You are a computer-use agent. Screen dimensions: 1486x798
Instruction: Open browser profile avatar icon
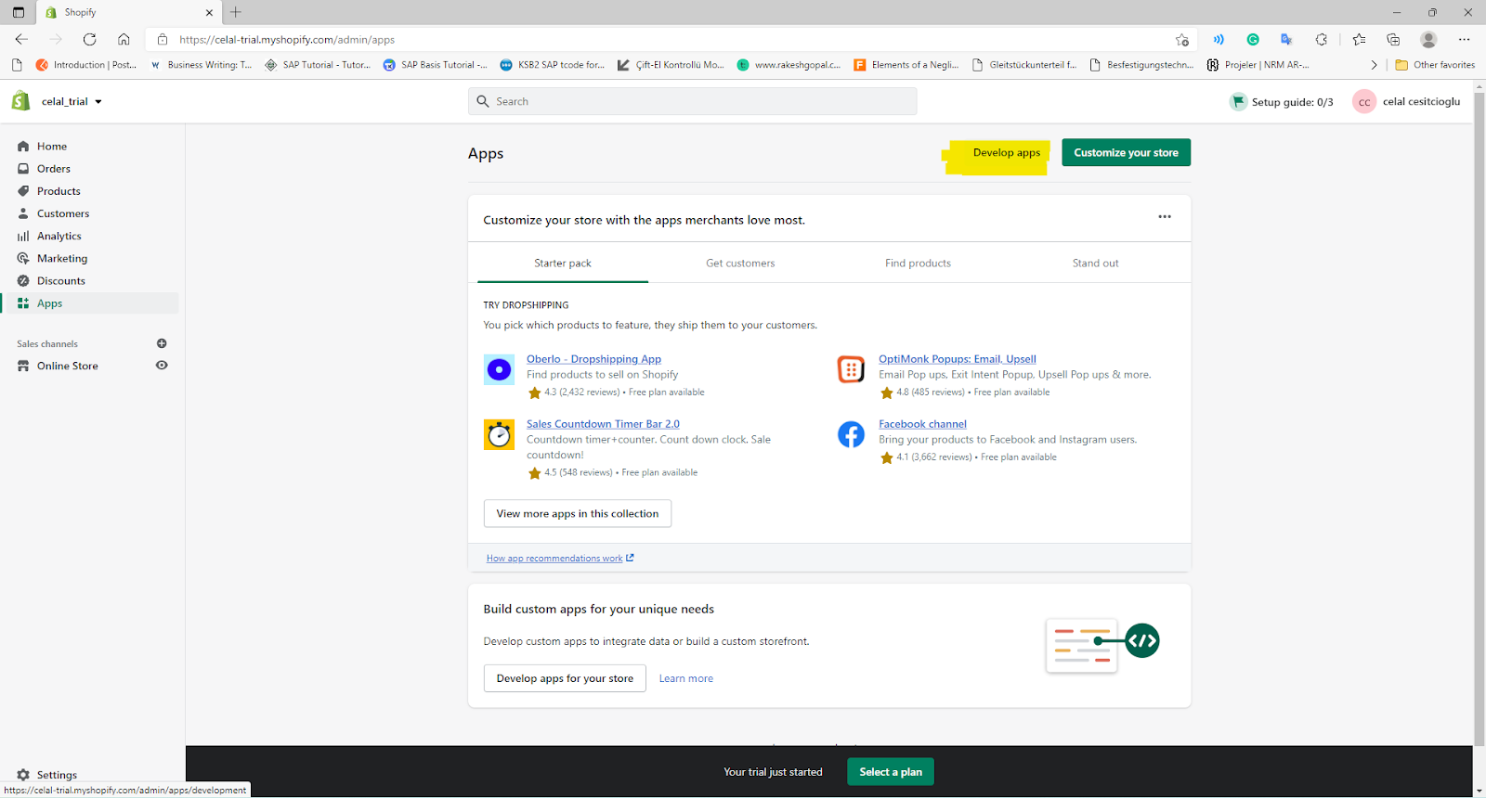(x=1428, y=39)
